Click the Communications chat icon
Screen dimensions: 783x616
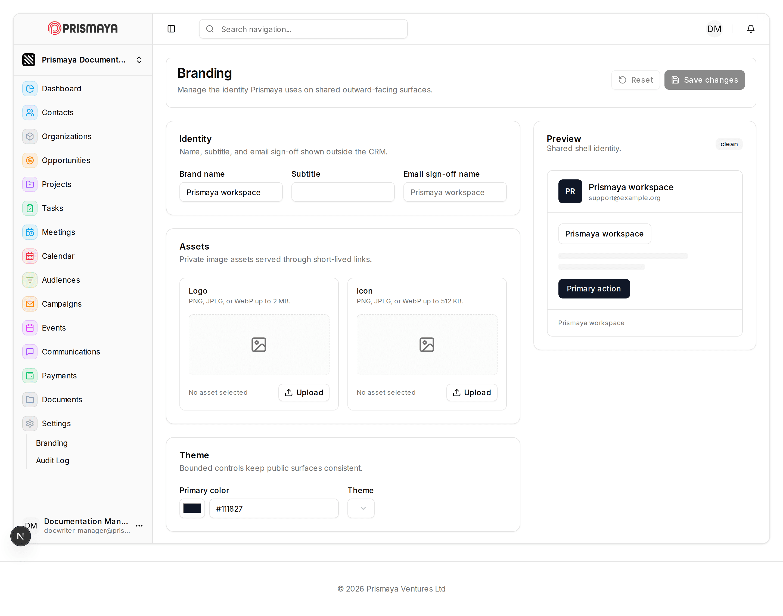tap(30, 352)
